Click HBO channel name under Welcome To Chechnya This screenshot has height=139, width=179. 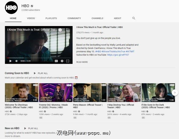tap(7, 111)
